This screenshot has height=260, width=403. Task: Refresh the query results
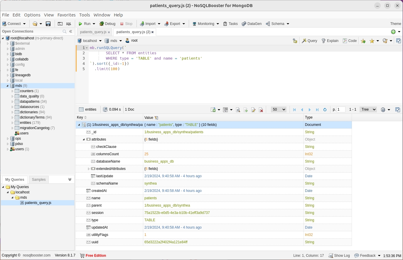tap(325, 110)
